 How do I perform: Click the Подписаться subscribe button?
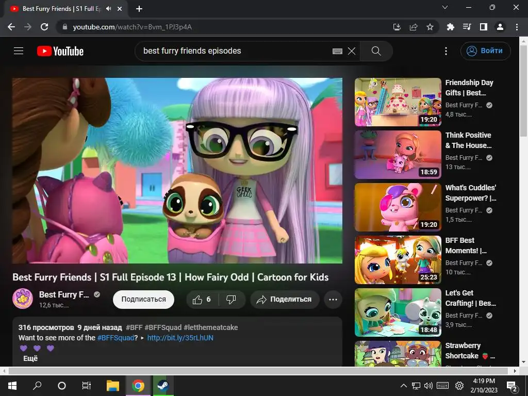[143, 300]
